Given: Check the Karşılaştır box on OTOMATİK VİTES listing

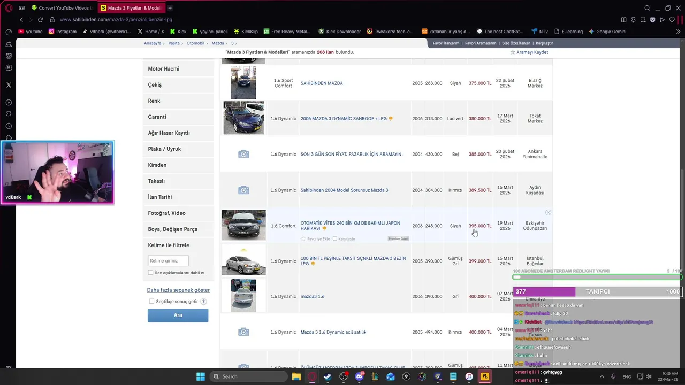Looking at the screenshot, I should coord(335,239).
